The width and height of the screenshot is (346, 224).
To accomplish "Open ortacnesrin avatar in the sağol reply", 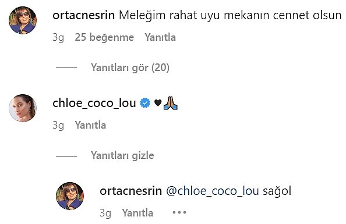I will click(x=70, y=195).
